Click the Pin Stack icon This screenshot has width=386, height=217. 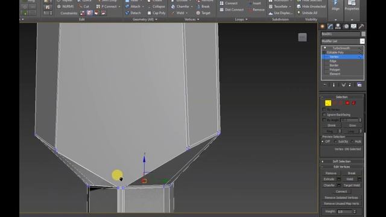click(x=324, y=85)
